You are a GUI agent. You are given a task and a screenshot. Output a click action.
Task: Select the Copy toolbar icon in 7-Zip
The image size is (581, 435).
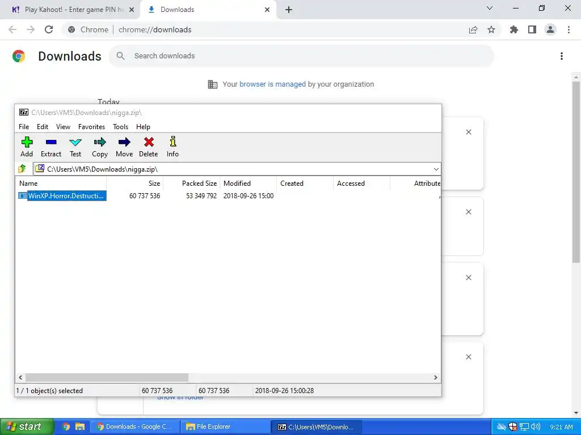pyautogui.click(x=100, y=147)
